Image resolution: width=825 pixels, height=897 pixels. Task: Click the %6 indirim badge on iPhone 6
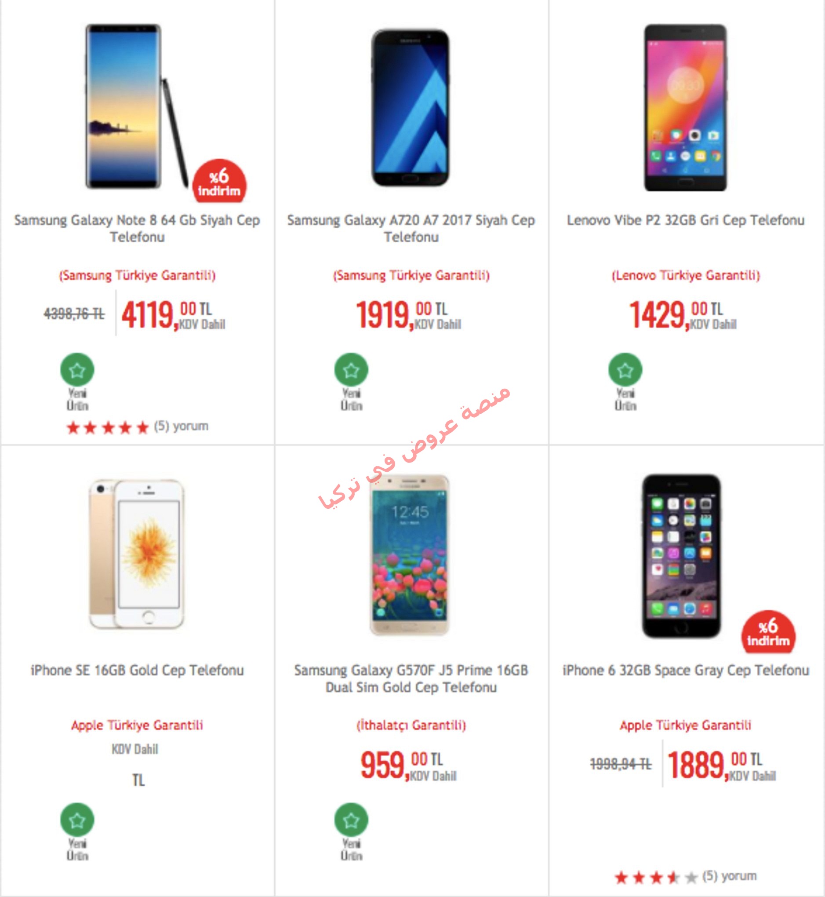768,631
